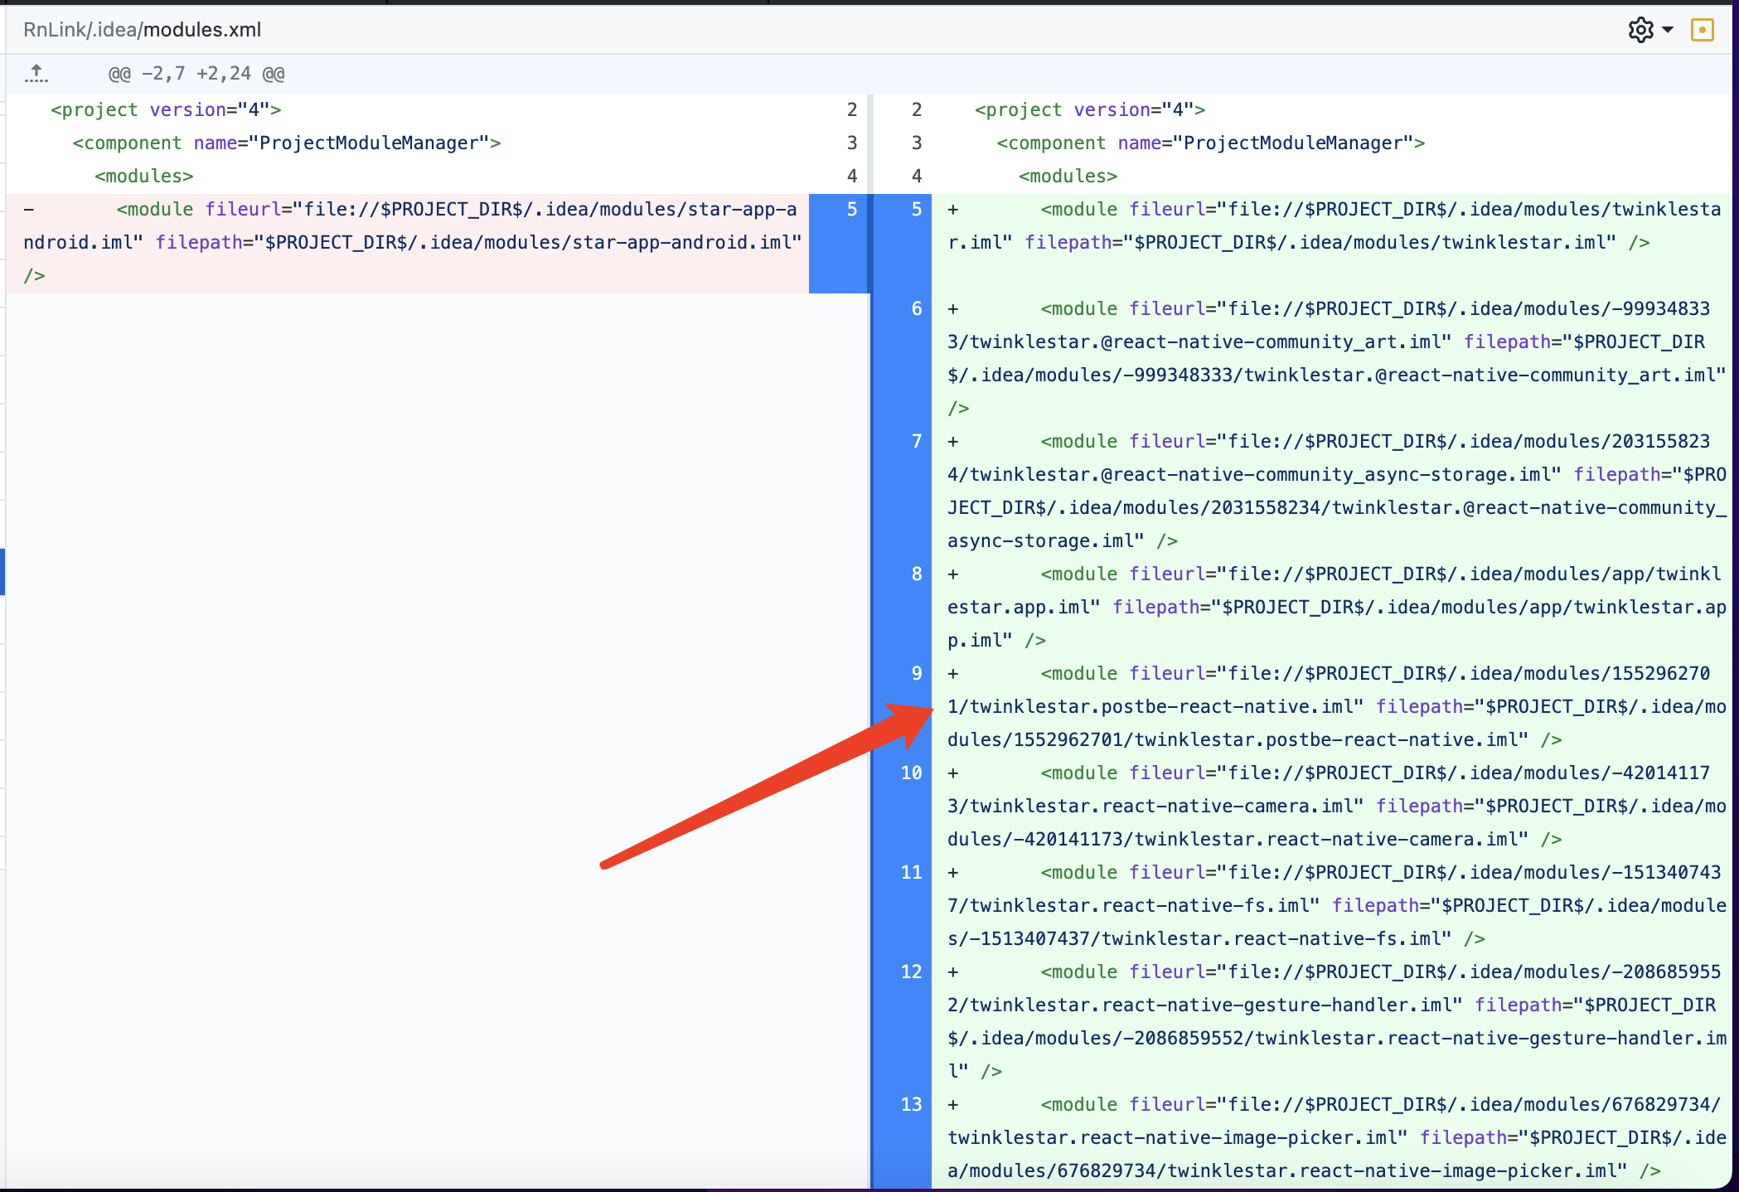Click the minus marker on the removed line
Screen dimensions: 1739x1192
[29, 209]
